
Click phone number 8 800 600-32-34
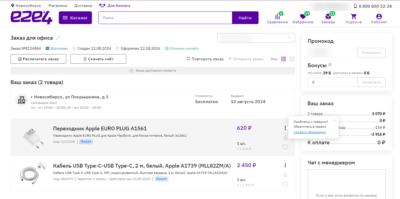[x=375, y=6]
